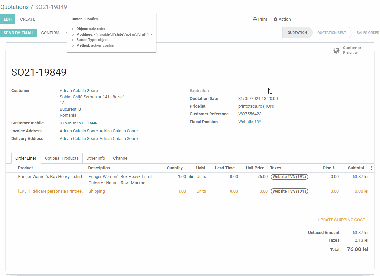Screen dimensions: 380x276
Task: Click Update Shipping Cost link
Action: pyautogui.click(x=341, y=220)
